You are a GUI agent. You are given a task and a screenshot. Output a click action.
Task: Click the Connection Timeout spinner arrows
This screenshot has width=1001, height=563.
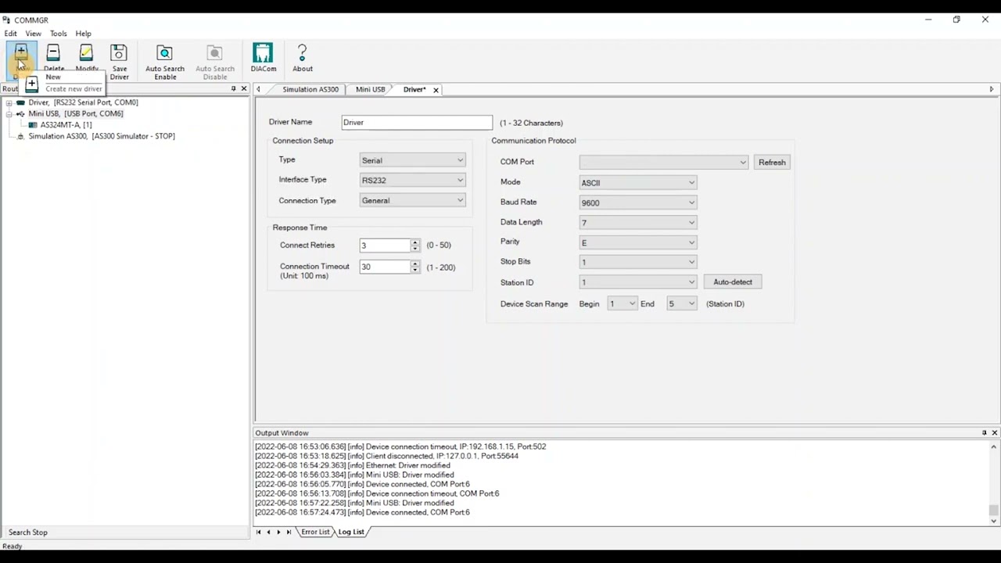click(415, 267)
